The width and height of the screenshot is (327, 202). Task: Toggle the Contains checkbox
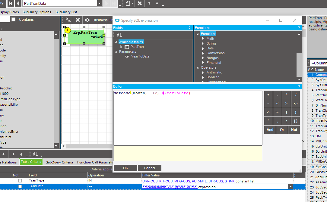(x=14, y=20)
